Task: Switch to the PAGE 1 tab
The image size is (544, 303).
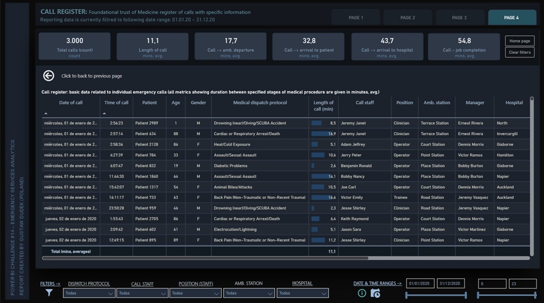Action: point(356,18)
